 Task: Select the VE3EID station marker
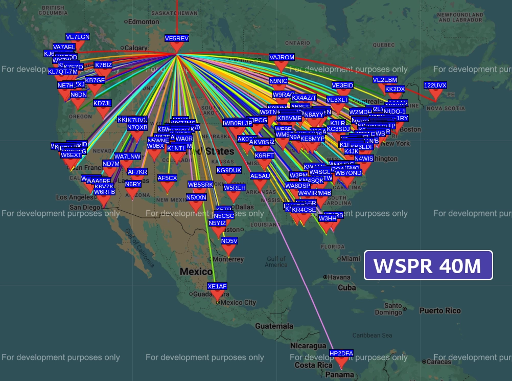(342, 94)
